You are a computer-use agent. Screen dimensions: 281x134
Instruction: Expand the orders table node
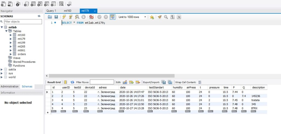(11, 54)
